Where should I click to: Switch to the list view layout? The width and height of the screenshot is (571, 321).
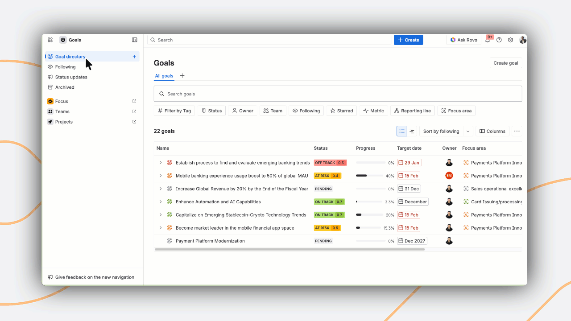[401, 131]
